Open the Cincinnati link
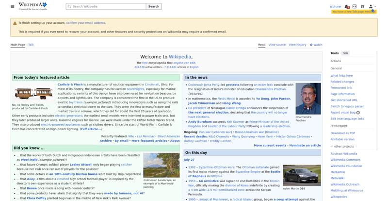The width and height of the screenshot is (388, 201). pos(152,84)
